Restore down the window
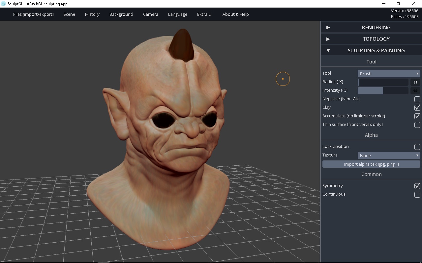422x263 pixels. tap(399, 3)
